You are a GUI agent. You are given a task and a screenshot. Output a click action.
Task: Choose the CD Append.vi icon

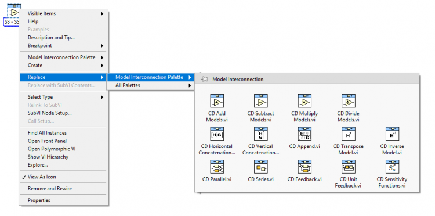tap(304, 134)
